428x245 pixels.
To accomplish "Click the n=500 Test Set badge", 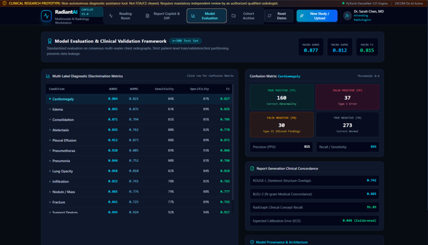I will pyautogui.click(x=185, y=41).
